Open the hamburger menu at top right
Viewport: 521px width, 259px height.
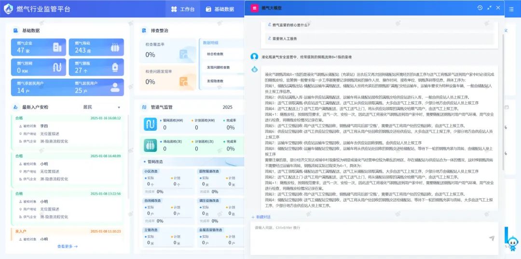(511, 9)
